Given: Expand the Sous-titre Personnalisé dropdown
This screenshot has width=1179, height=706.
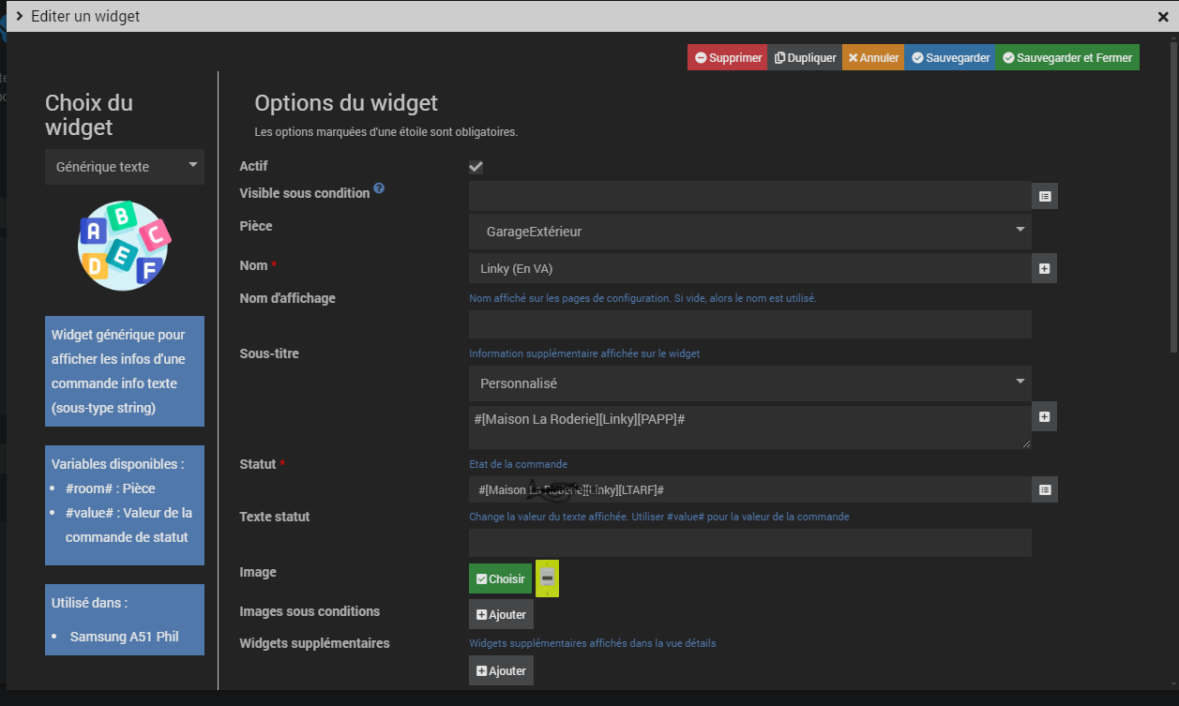Looking at the screenshot, I should (749, 383).
